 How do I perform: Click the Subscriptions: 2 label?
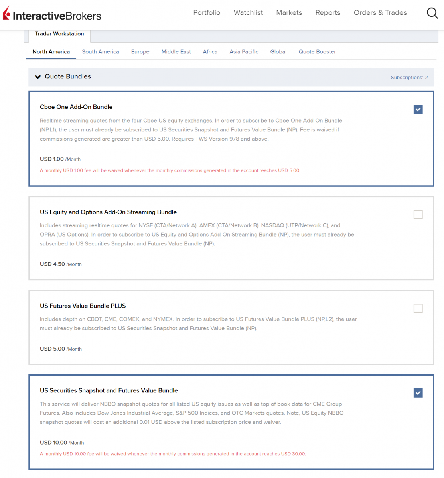click(409, 78)
